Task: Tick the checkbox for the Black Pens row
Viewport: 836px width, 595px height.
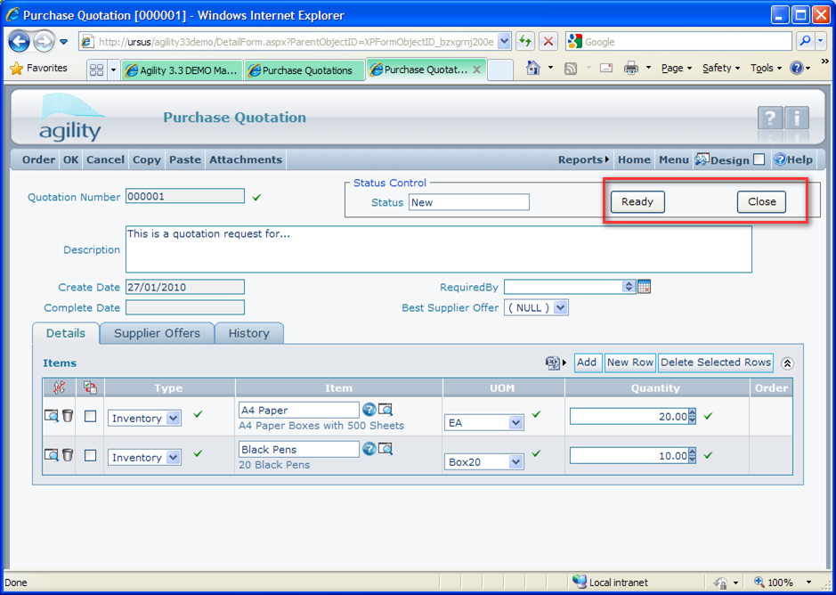Action: point(90,456)
